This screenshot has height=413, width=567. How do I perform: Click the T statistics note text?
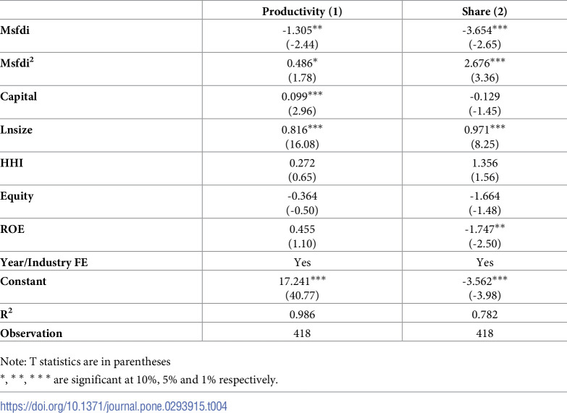tap(85, 362)
